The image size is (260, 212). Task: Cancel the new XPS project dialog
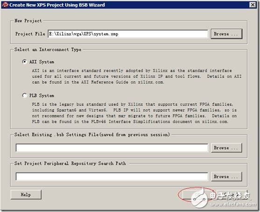coord(232,194)
